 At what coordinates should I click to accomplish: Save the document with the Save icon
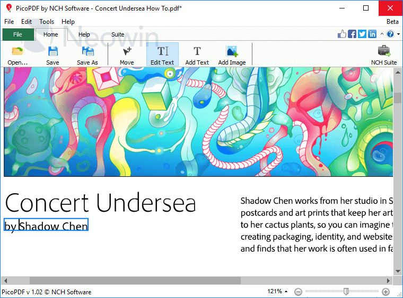[x=52, y=55]
